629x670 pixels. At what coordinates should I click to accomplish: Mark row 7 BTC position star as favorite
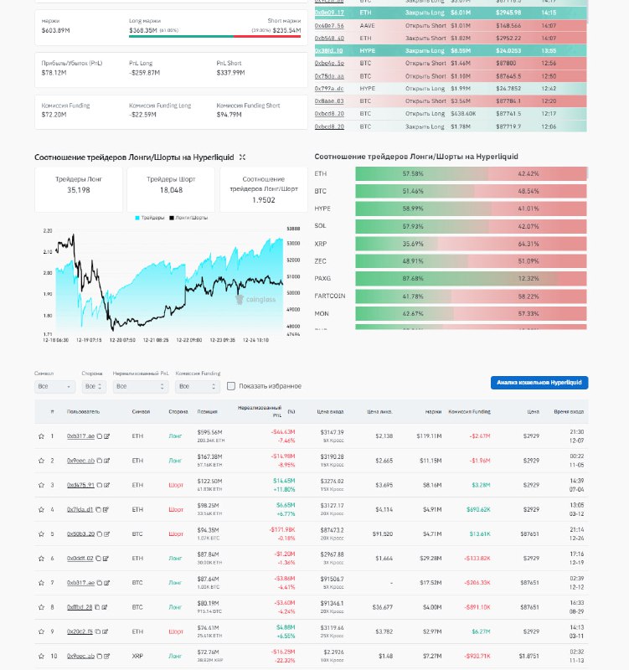[x=40, y=582]
